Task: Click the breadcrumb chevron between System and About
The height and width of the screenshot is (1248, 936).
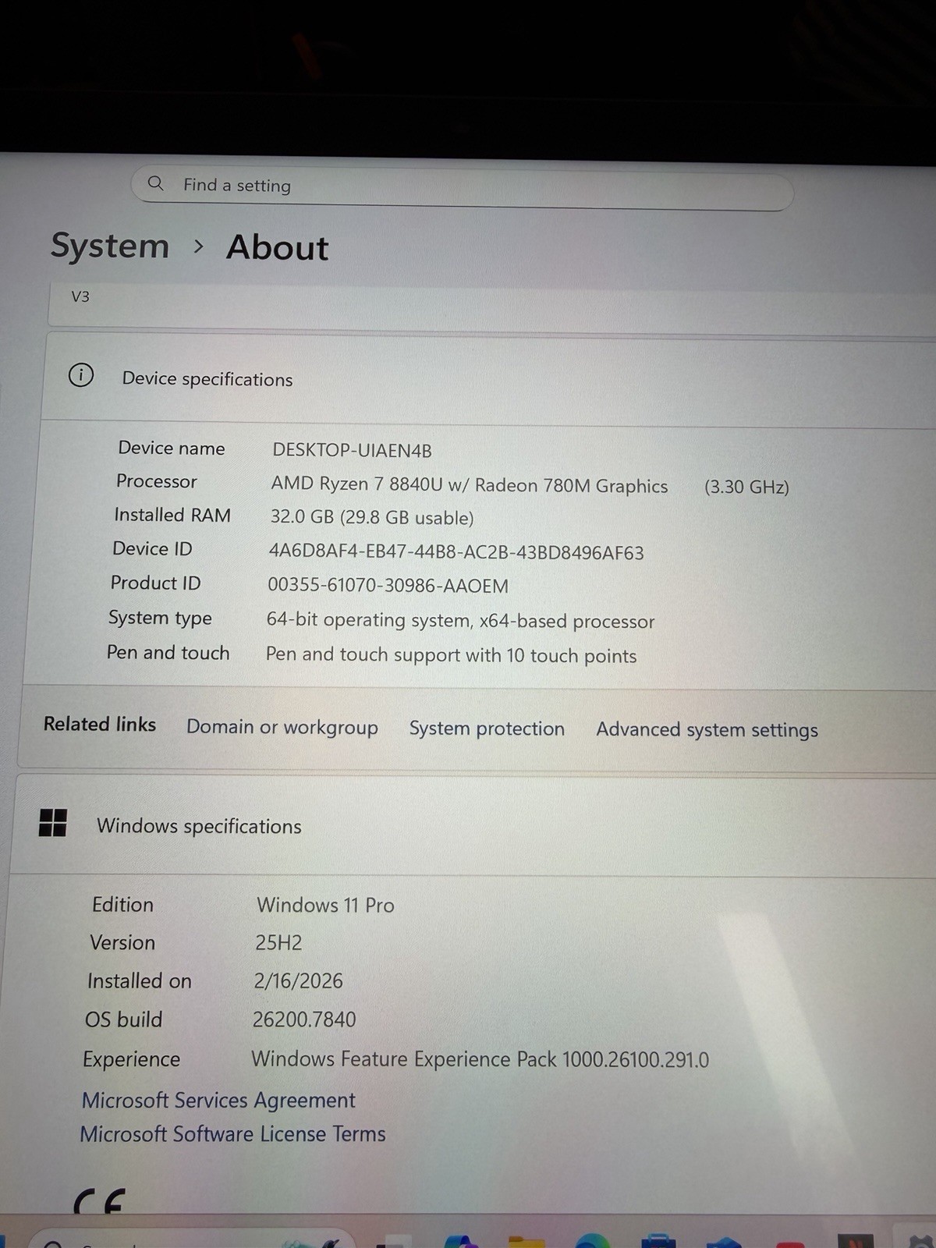Action: [198, 246]
